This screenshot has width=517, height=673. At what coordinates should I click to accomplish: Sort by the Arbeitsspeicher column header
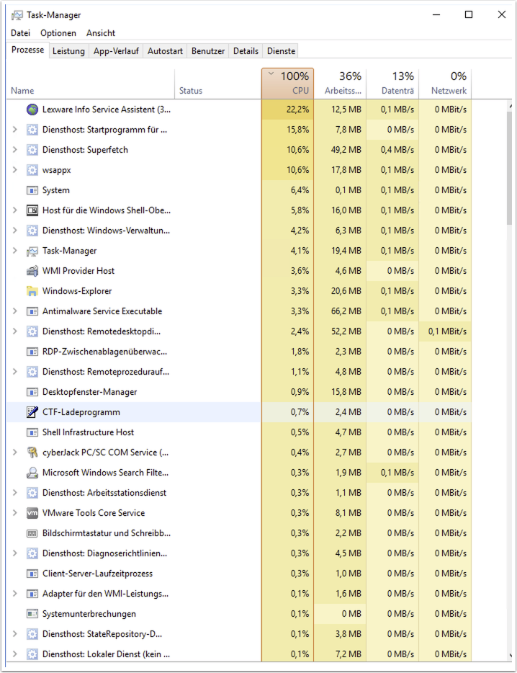(x=340, y=84)
